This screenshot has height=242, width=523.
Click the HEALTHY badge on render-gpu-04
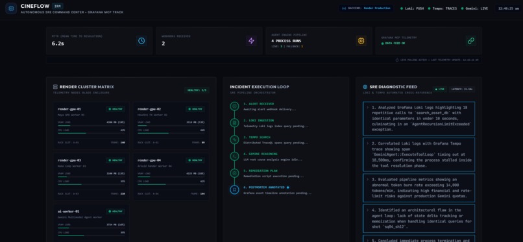tap(195, 160)
